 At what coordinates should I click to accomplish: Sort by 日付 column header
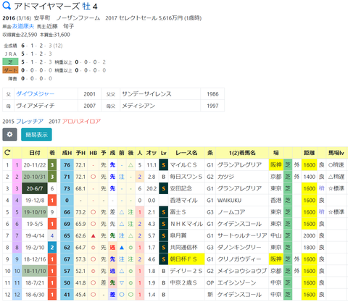35,153
